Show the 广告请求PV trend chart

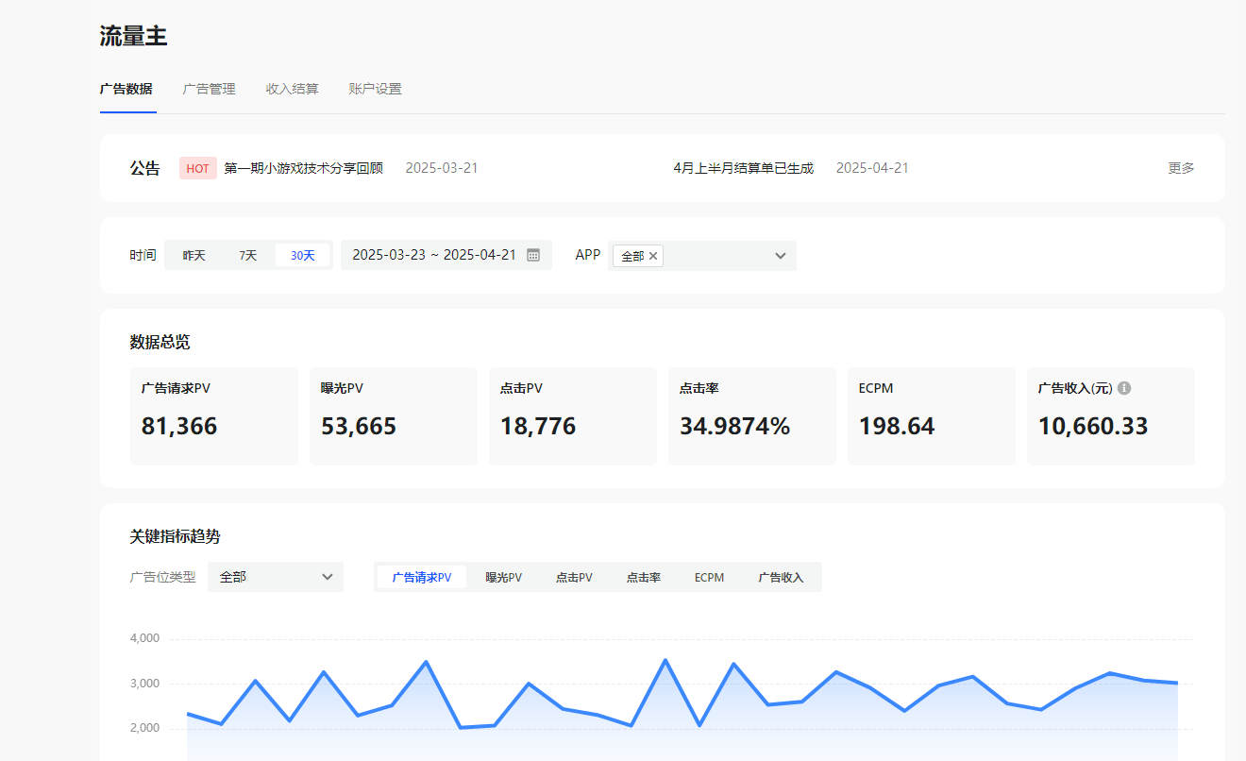click(422, 577)
